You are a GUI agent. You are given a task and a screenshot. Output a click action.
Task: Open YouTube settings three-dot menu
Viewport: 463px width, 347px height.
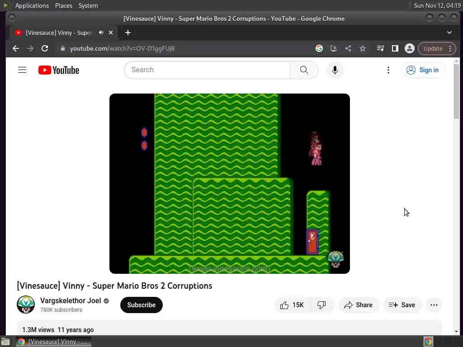tap(388, 70)
